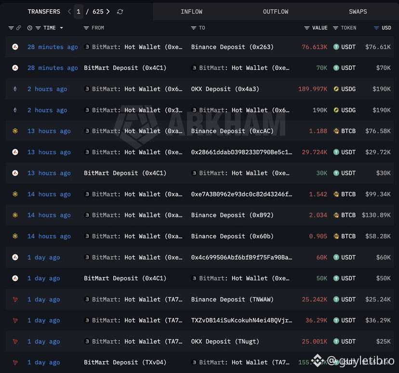
Task: Click the $99.34K USD value
Action: [378, 194]
